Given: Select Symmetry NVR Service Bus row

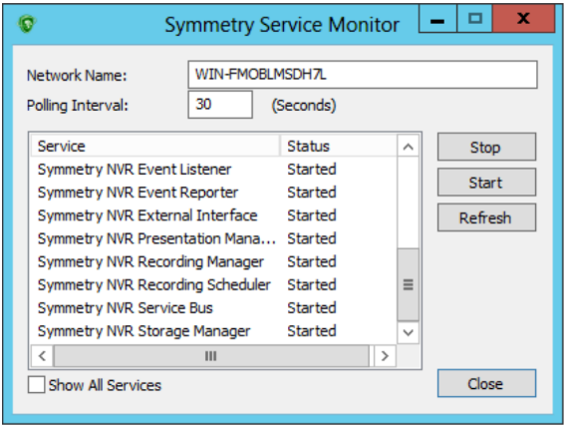Looking at the screenshot, I should [213, 308].
